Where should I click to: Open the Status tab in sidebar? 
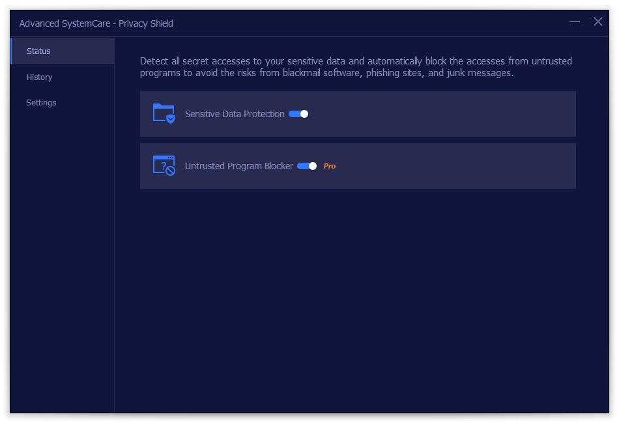coord(38,51)
